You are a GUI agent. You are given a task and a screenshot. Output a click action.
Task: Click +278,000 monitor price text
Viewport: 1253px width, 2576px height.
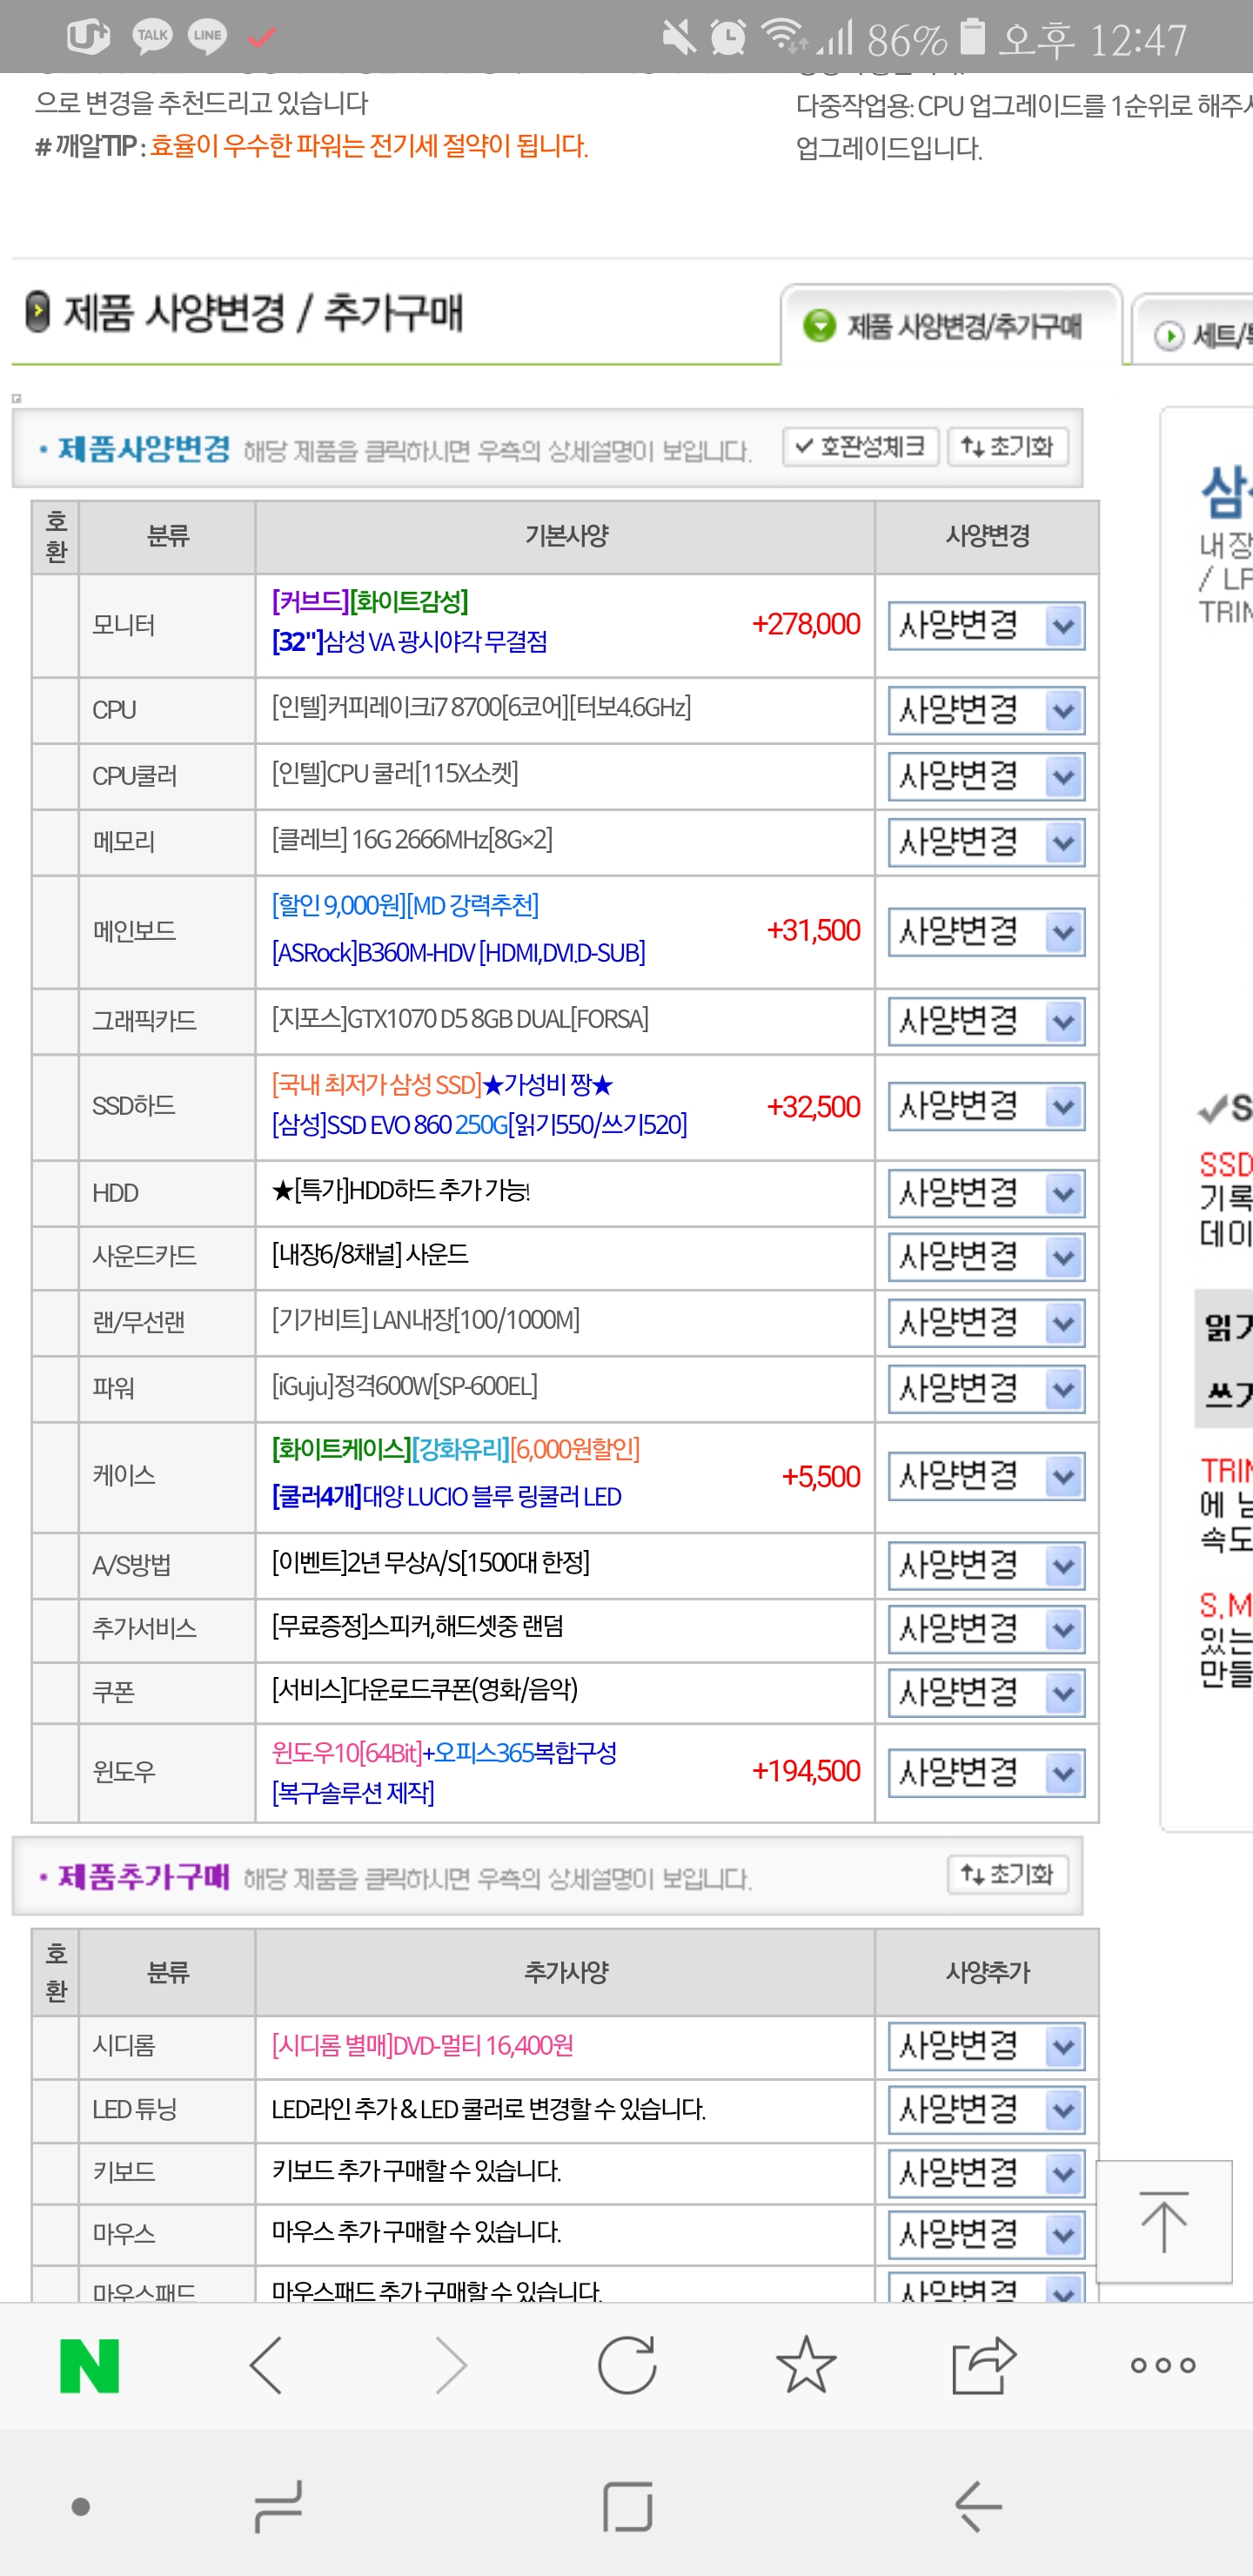806,624
